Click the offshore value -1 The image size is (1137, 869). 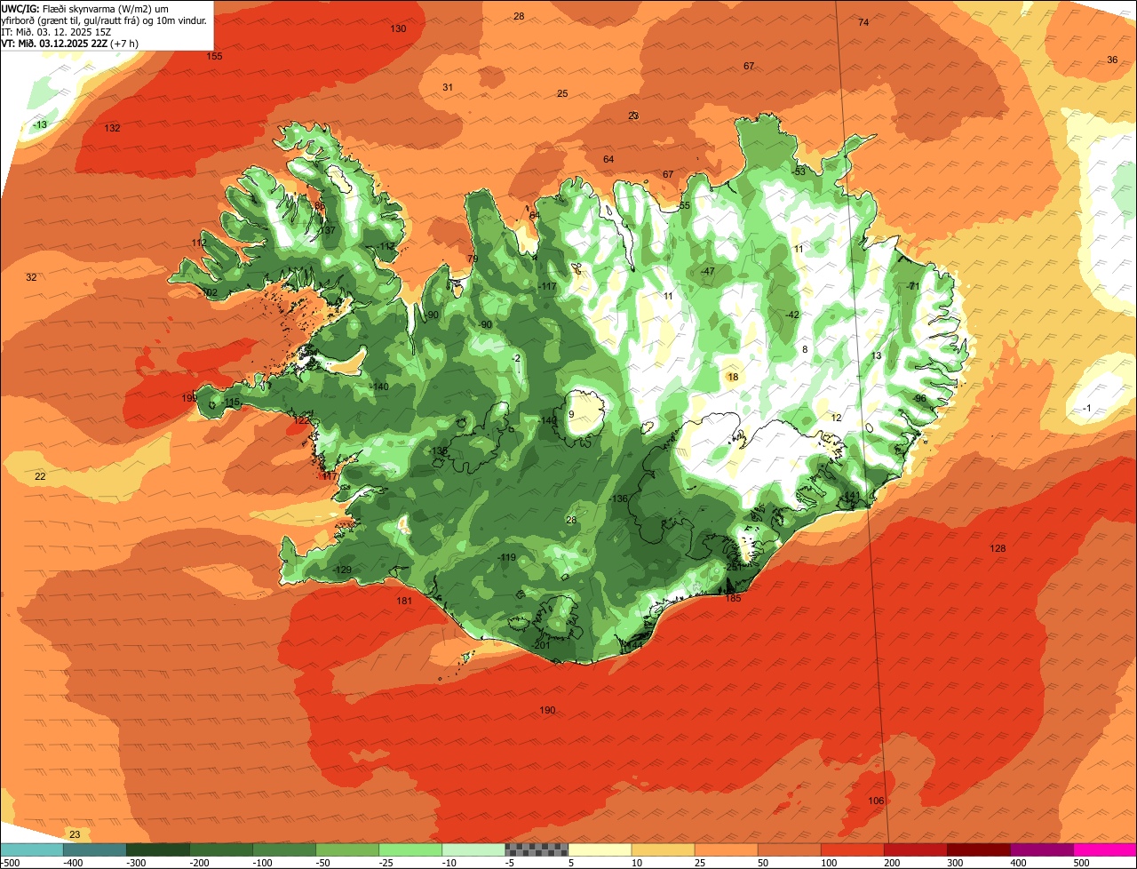pos(1086,408)
